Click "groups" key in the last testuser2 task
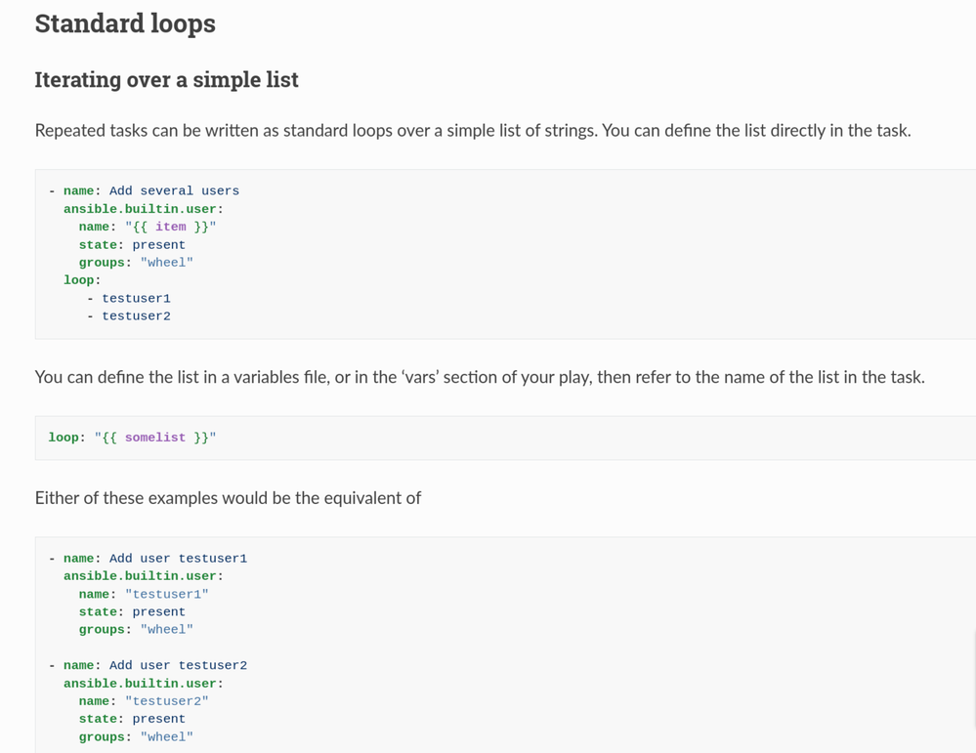976x753 pixels. coord(103,737)
